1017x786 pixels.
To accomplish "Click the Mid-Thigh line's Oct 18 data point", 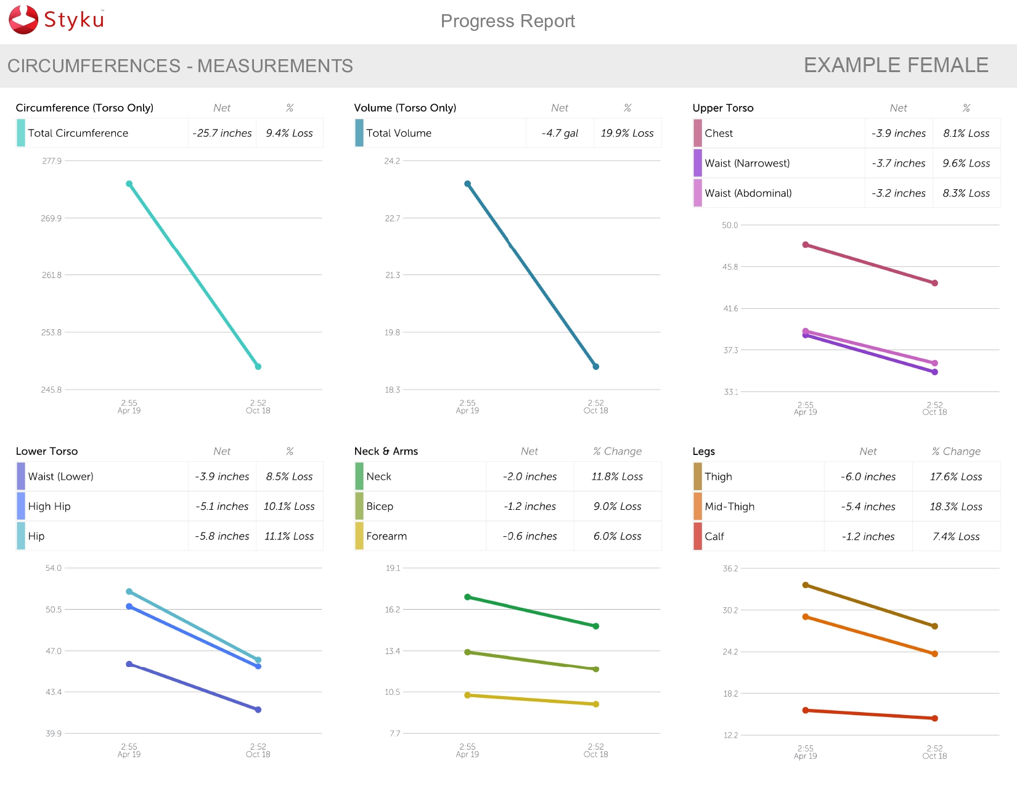I will tap(935, 653).
